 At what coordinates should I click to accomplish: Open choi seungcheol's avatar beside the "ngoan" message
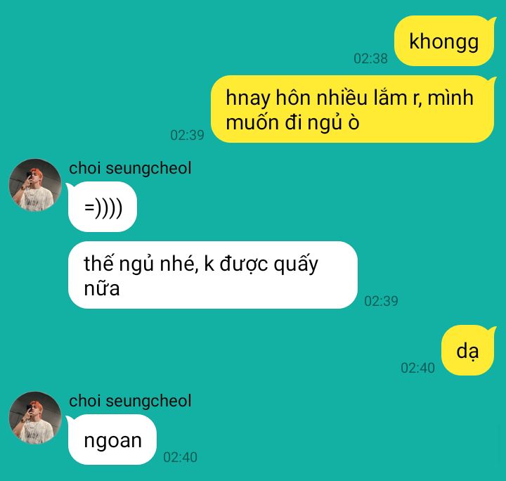pyautogui.click(x=35, y=418)
